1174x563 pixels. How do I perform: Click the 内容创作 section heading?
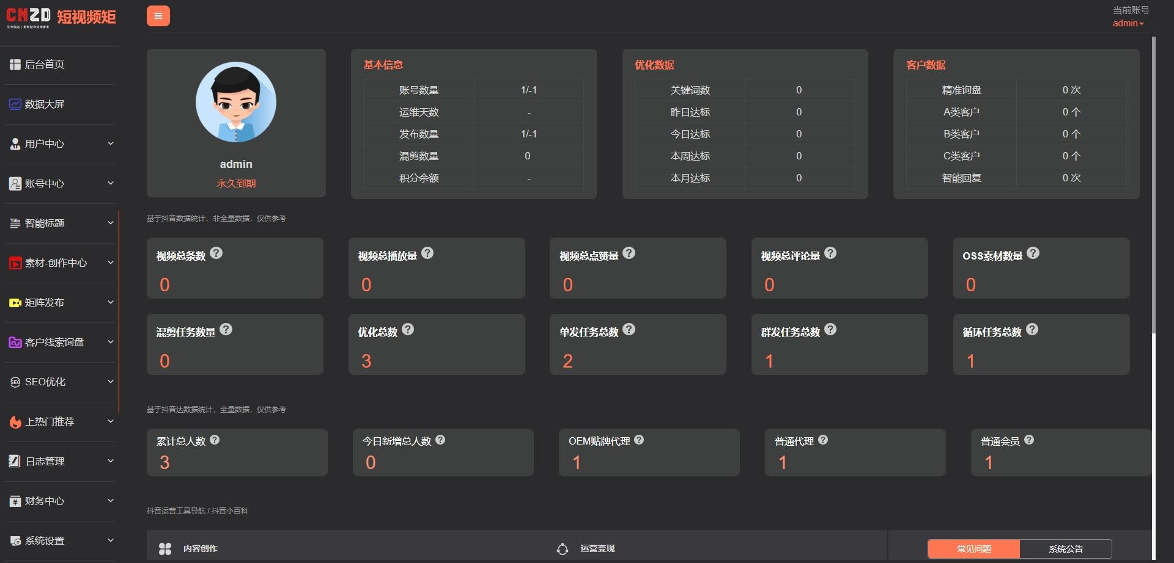coord(201,549)
